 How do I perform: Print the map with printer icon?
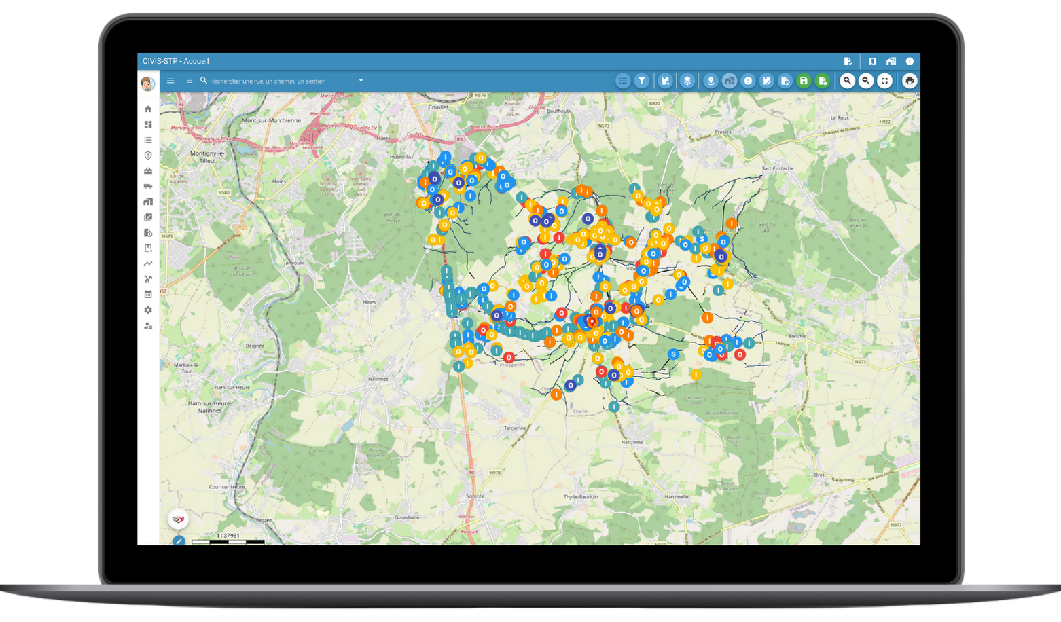coord(910,81)
